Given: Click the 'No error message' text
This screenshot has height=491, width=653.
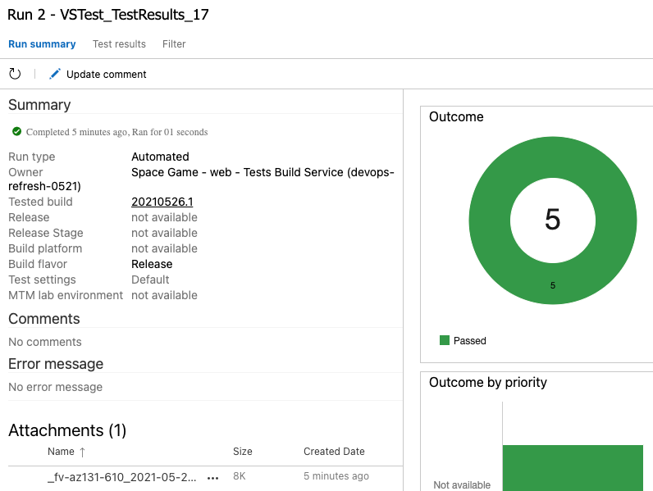Looking at the screenshot, I should [x=56, y=387].
